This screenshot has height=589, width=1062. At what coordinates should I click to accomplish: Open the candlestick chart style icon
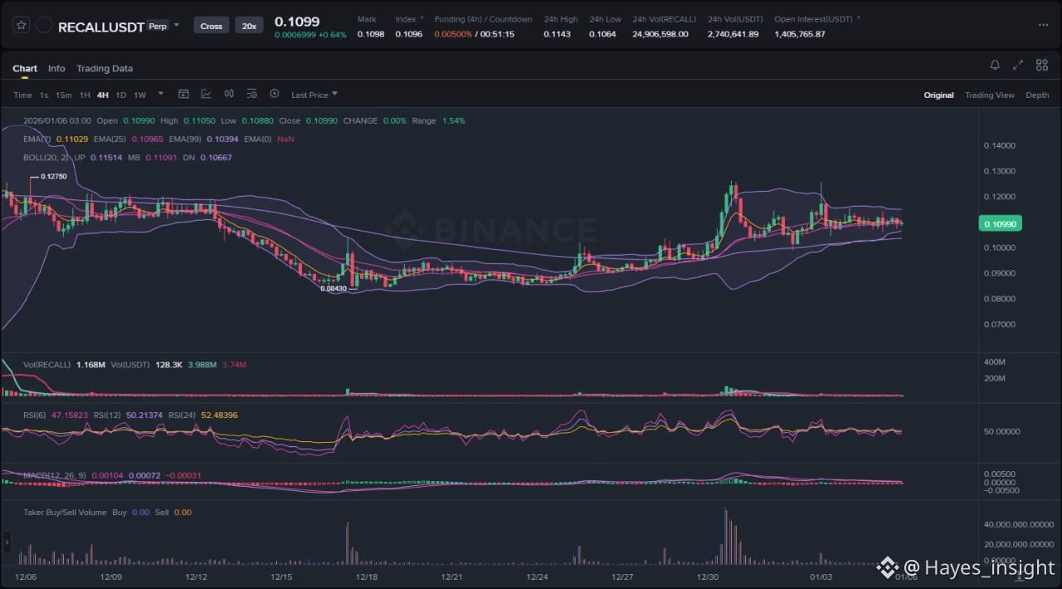pos(229,95)
